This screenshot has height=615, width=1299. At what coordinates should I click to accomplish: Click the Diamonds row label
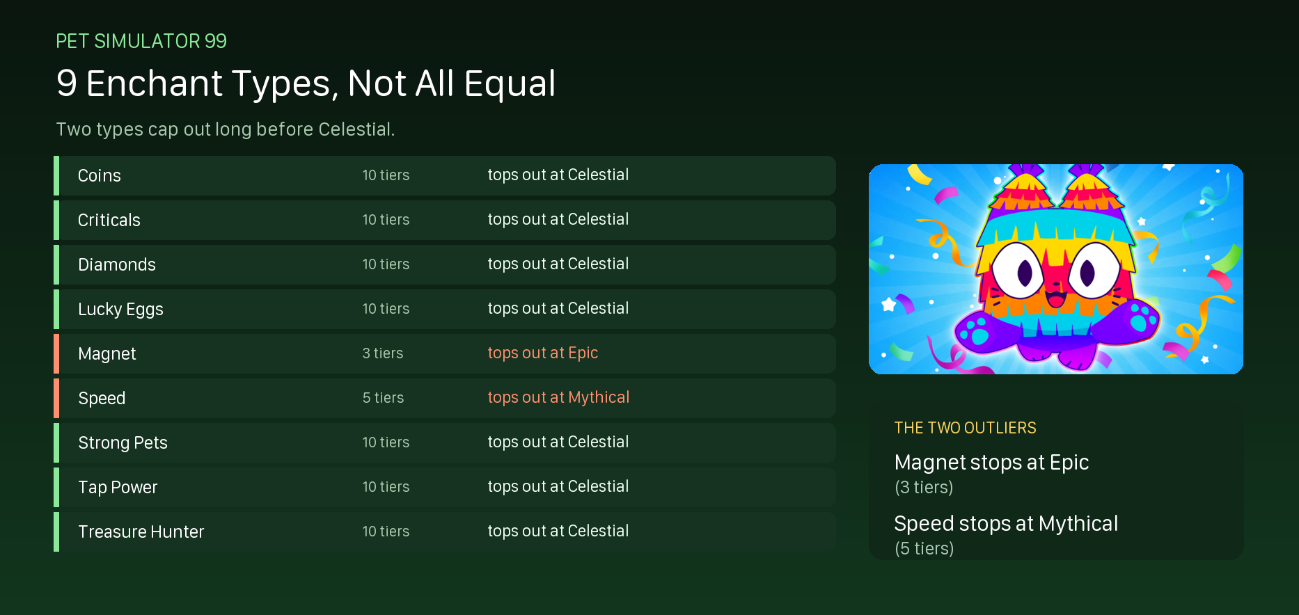(117, 264)
